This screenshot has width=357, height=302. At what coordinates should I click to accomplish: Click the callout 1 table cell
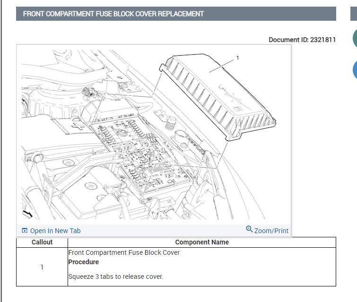coord(42,267)
